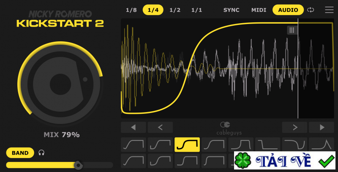Select the 1/4 note length

(153, 10)
